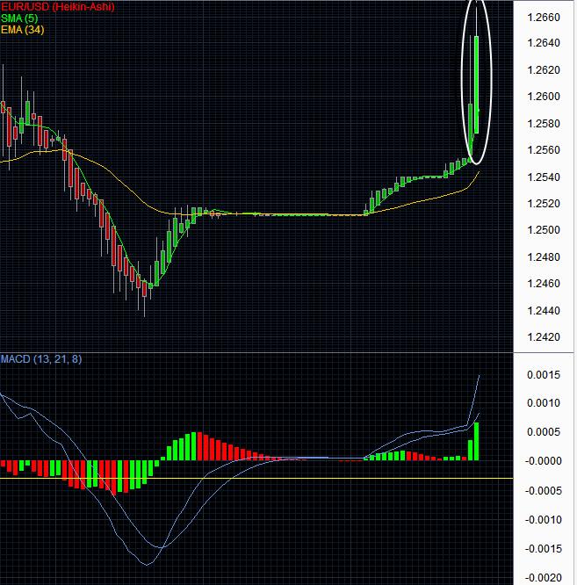Click the -0.0020 MACD axis value
Viewport: 577px width, 585px height.
(543, 578)
